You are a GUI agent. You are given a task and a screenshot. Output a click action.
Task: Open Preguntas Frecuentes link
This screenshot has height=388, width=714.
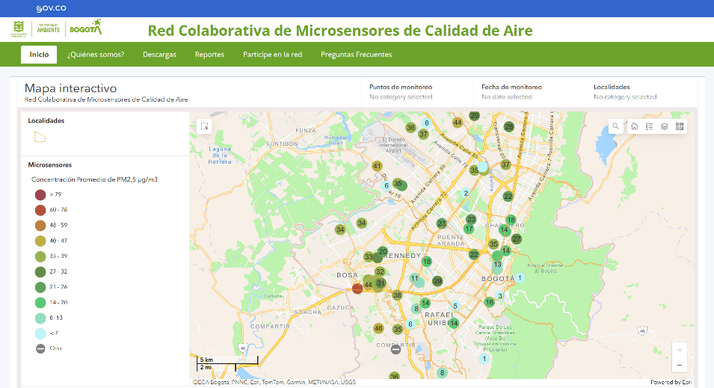(356, 55)
